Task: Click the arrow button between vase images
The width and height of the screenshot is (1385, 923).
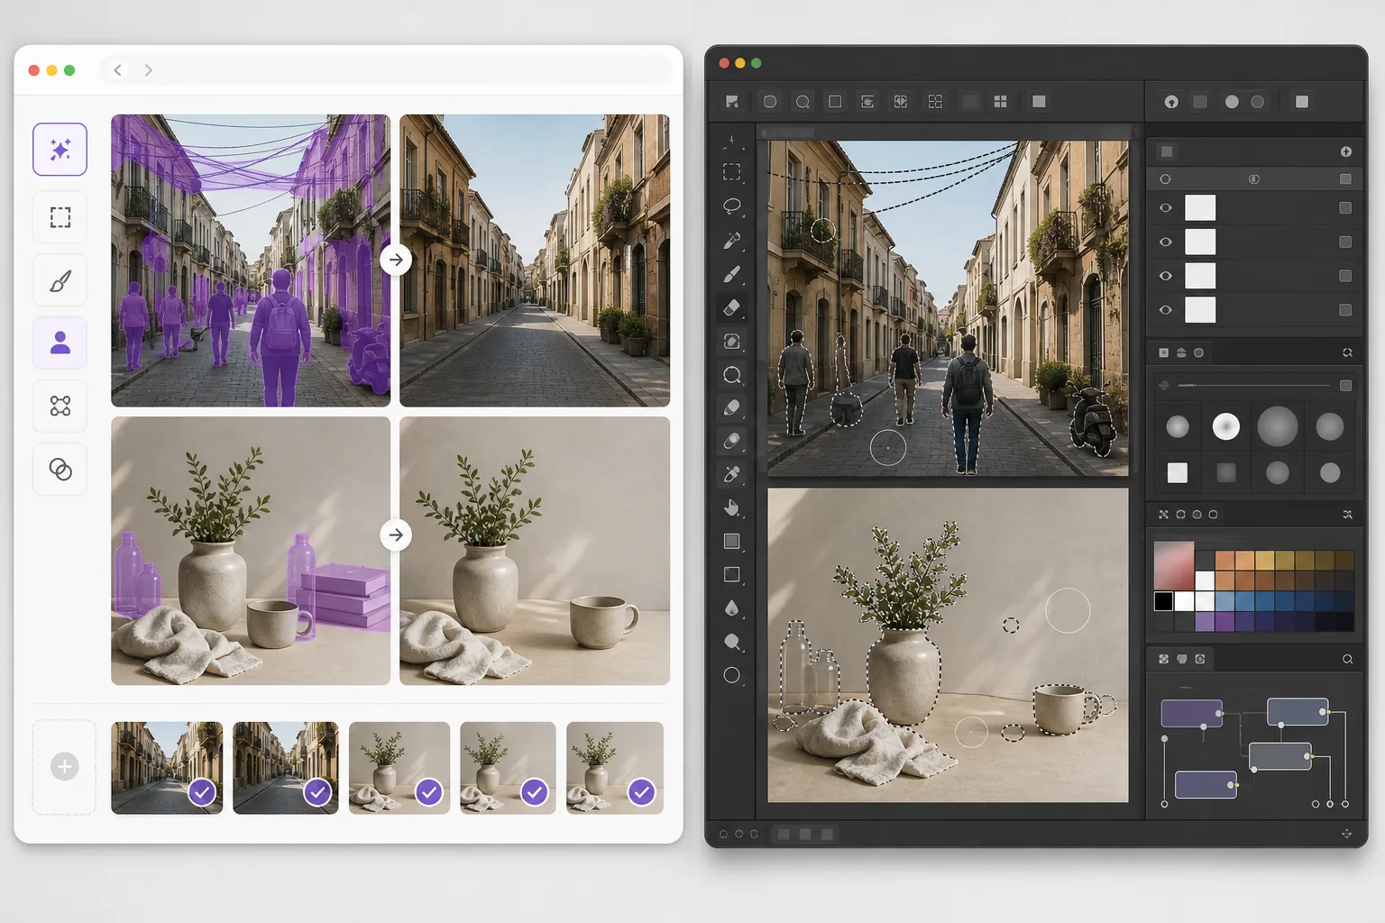Action: coord(396,535)
